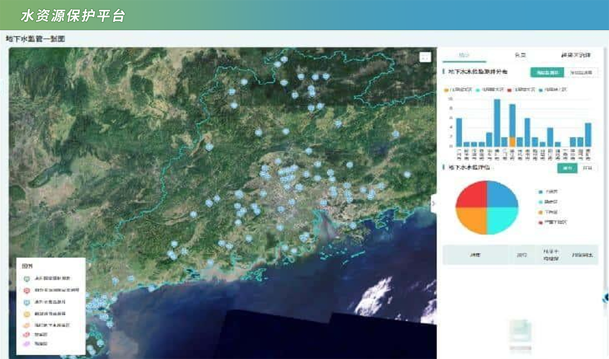Select white button beside 地下水水位监测井分布 title
The width and height of the screenshot is (609, 359).
[581, 73]
